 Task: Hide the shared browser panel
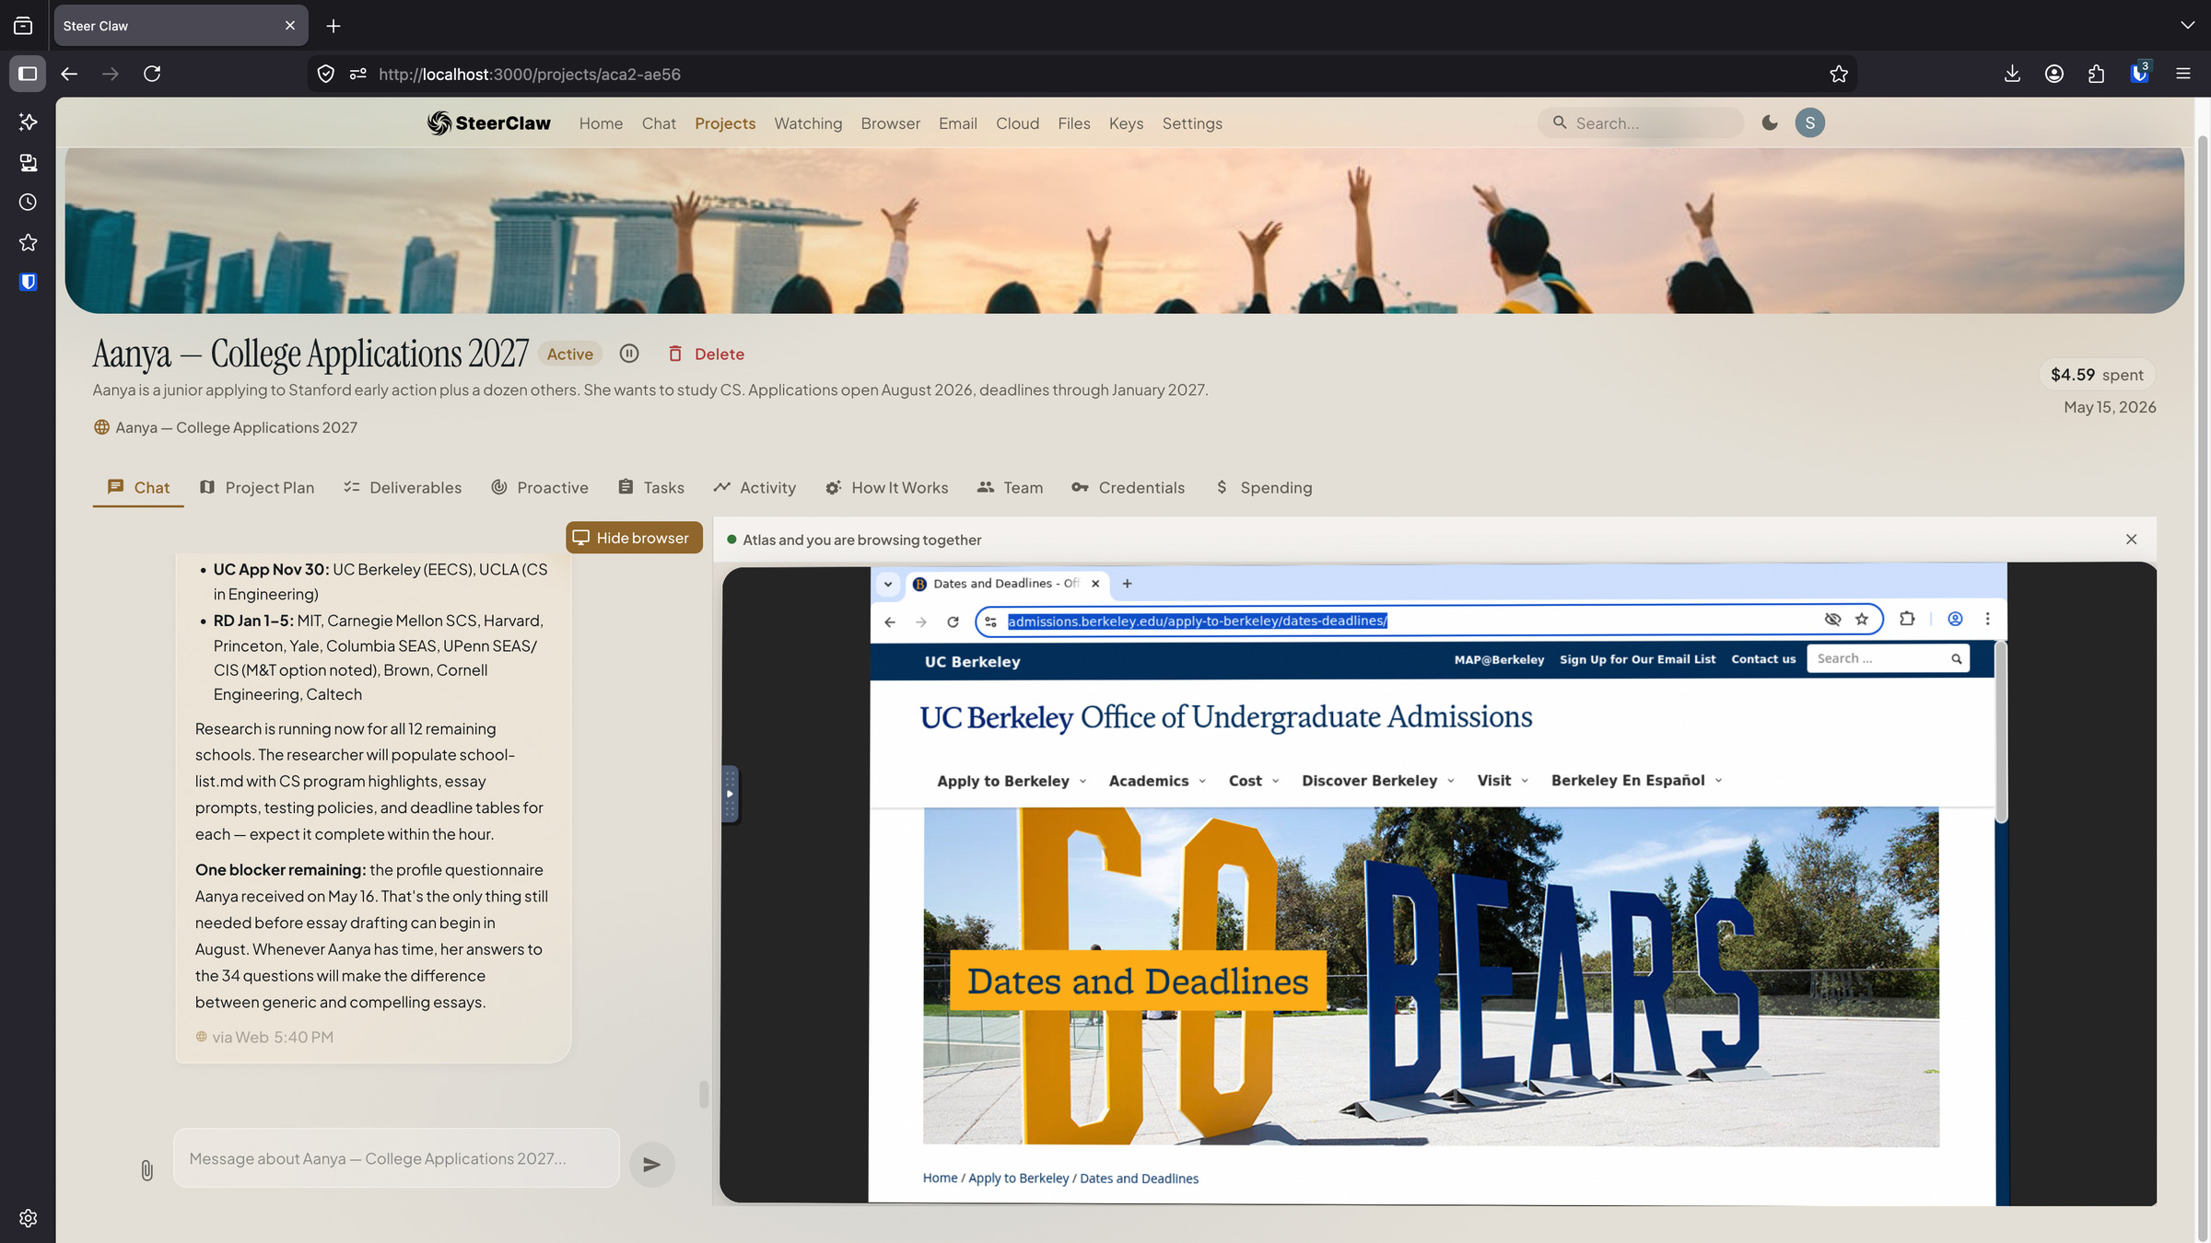(634, 538)
